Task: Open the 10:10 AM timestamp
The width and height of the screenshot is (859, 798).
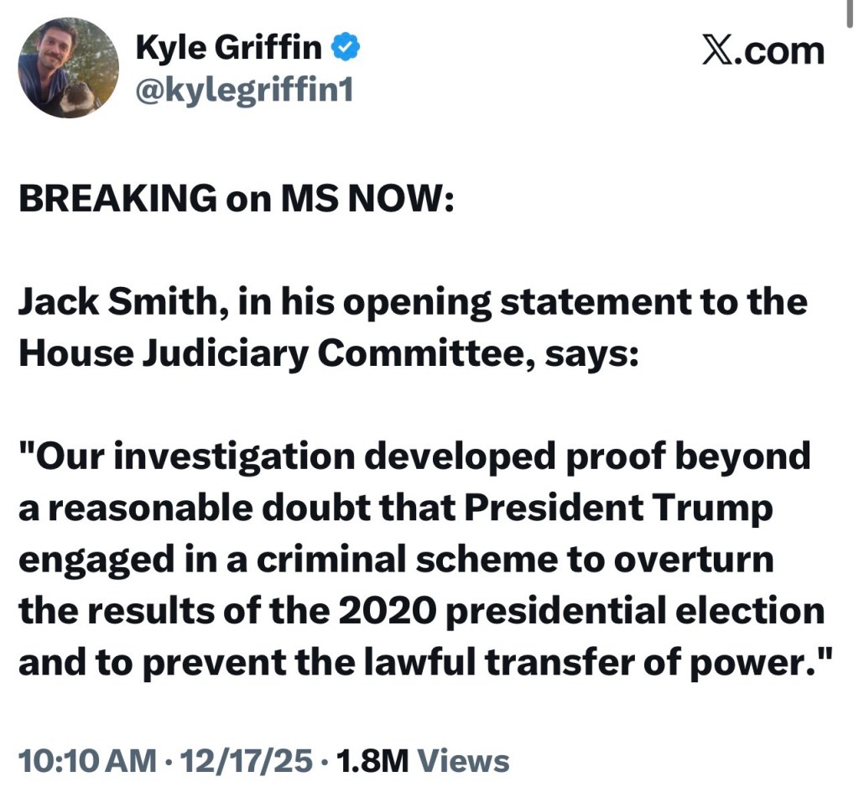Action: 86,761
